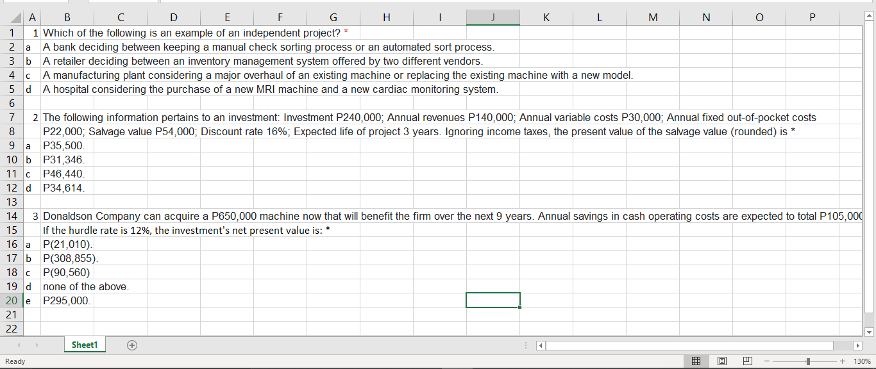Click the 'P22,000; Salvage value' line

[x=418, y=131]
